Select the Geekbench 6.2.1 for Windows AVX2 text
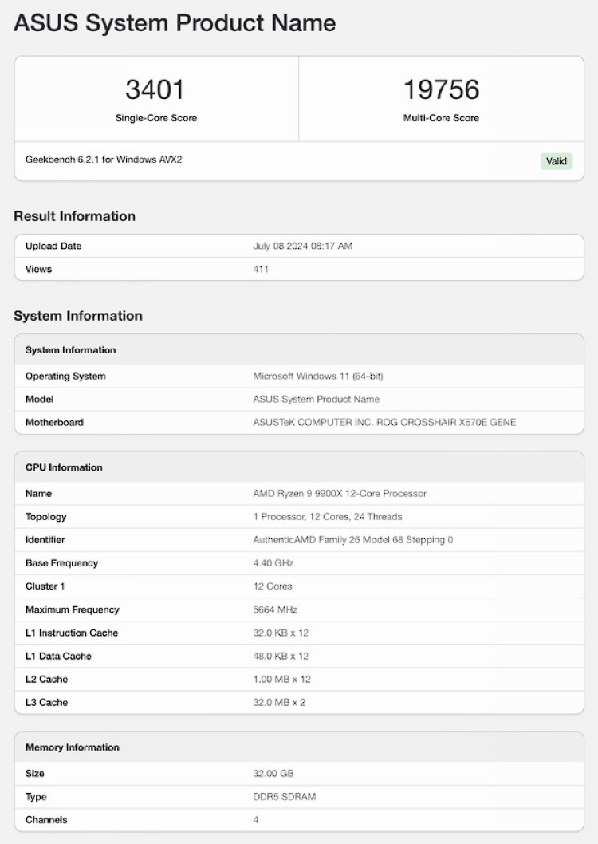 coord(104,160)
